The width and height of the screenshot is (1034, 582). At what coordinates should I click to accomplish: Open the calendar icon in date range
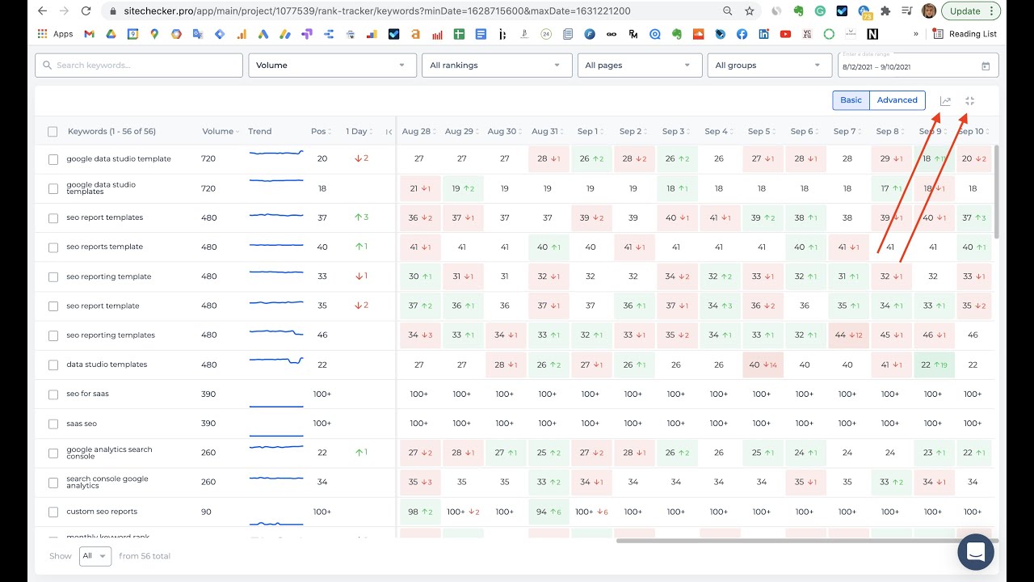coord(986,66)
